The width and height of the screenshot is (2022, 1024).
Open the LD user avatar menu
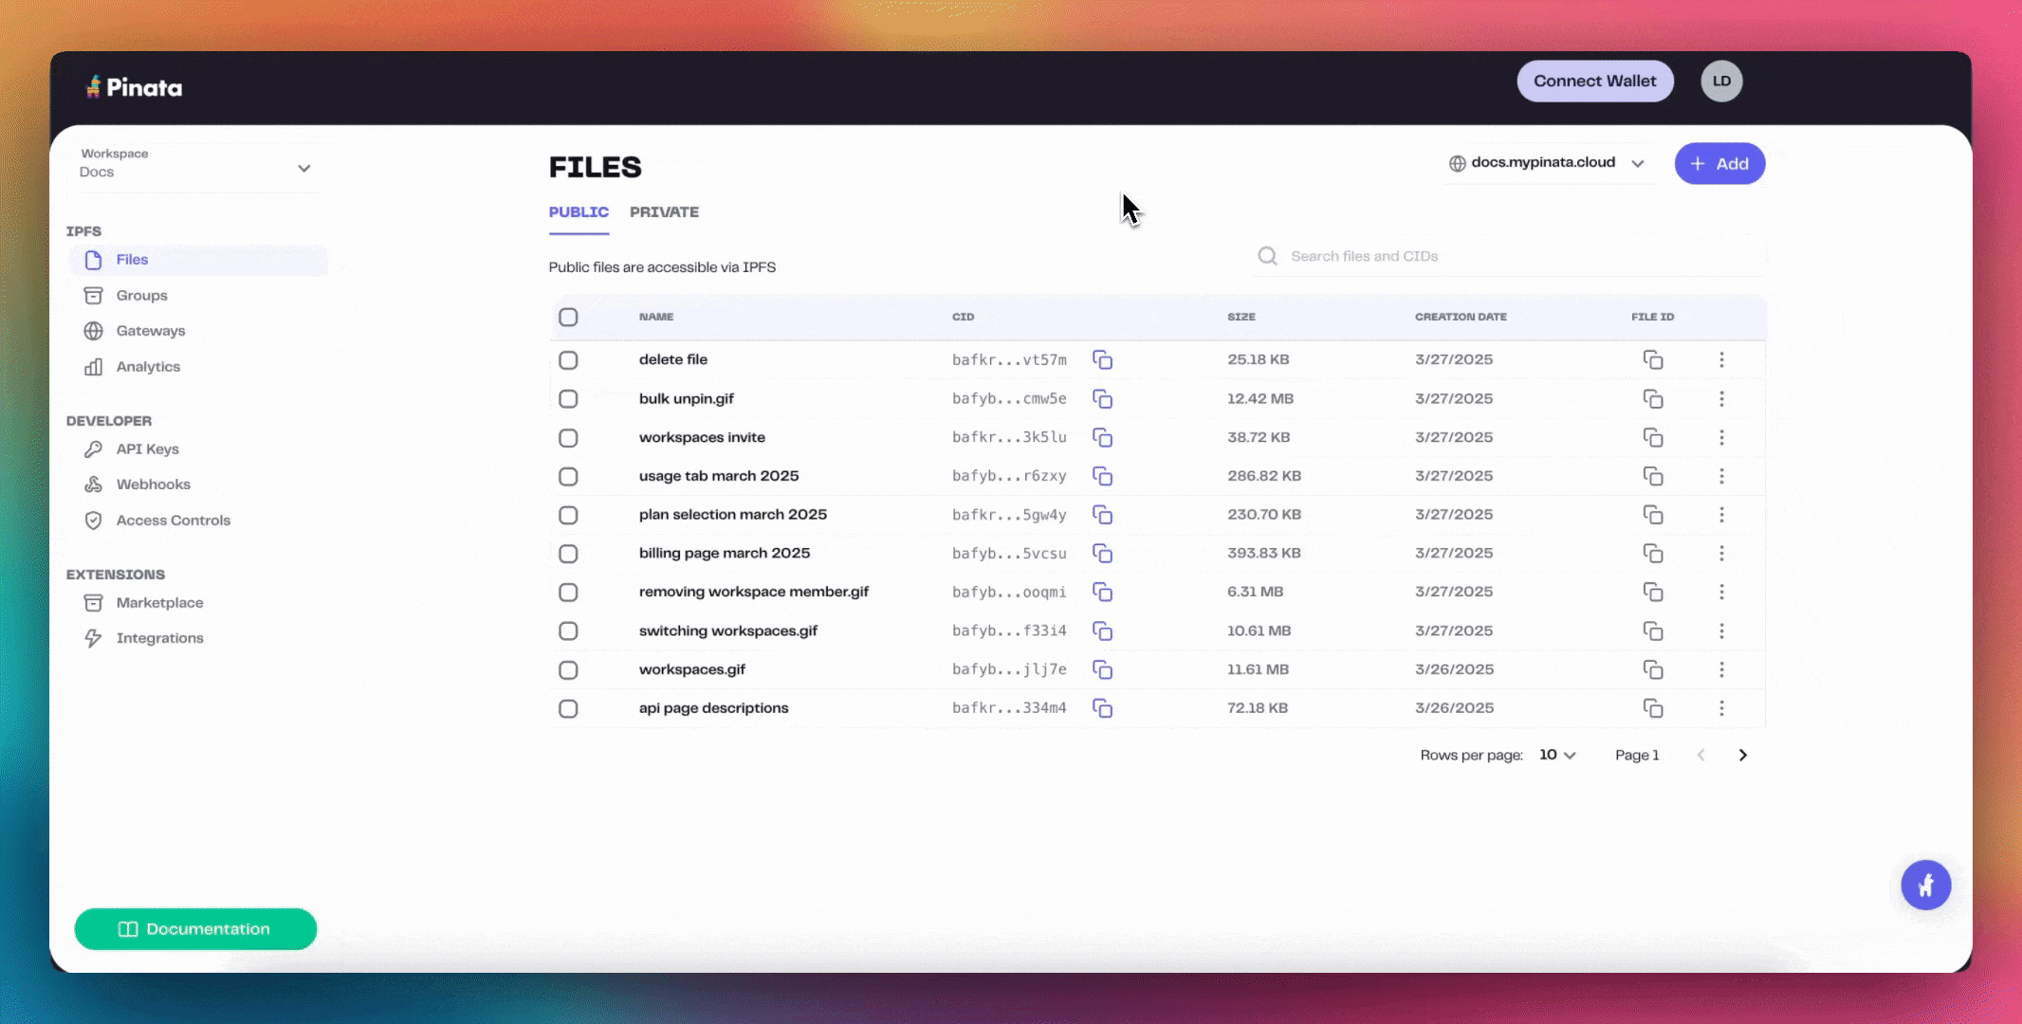click(x=1720, y=82)
